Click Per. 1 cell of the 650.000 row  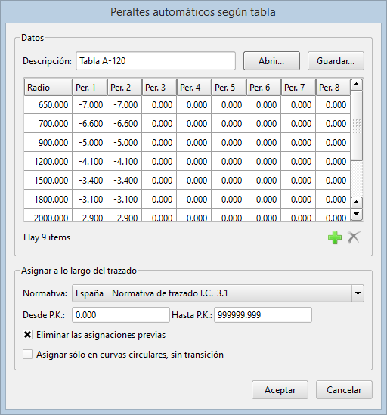click(90, 105)
